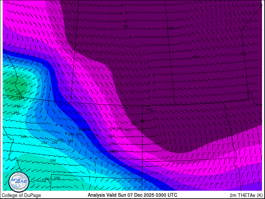This screenshot has height=199, width=265.
Task: Click the 260 contour label
Action: click(x=133, y=124)
